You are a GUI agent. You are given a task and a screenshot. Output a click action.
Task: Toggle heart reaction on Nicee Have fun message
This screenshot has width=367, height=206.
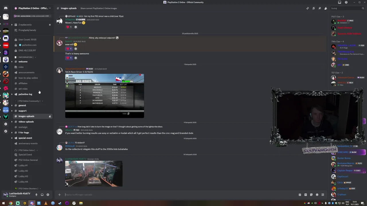(69, 27)
